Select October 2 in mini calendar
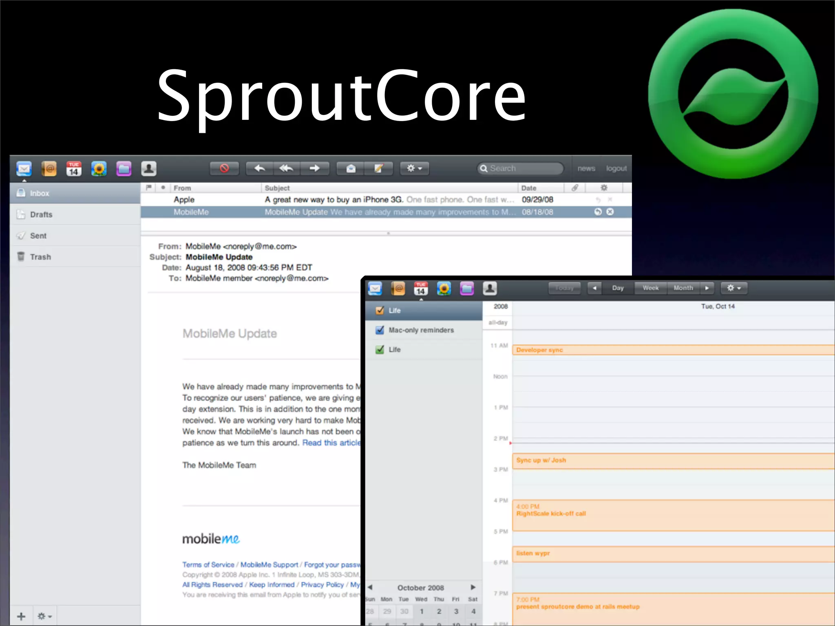Screen dimensions: 835x626 pos(439,611)
